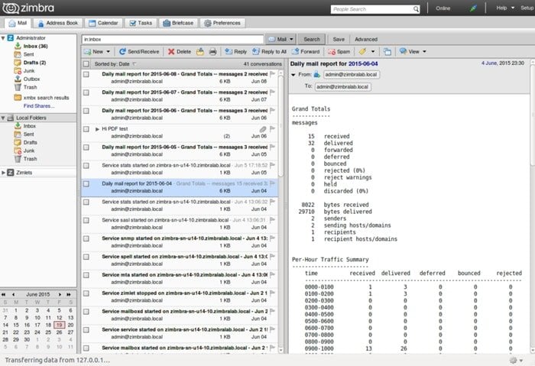Check the Hi PDF test checkbox
Image resolution: width=535 pixels, height=366 pixels.
86,129
